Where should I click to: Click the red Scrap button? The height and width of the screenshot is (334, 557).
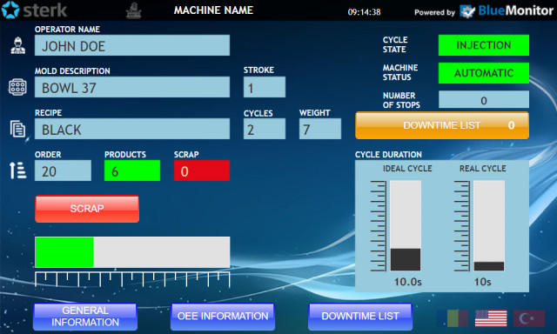click(87, 209)
